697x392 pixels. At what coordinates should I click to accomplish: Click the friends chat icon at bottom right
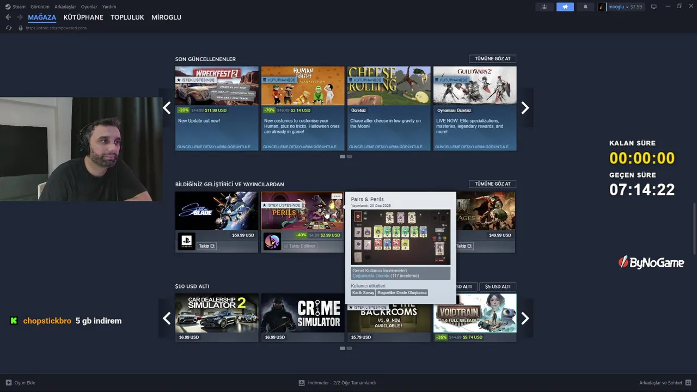(688, 383)
